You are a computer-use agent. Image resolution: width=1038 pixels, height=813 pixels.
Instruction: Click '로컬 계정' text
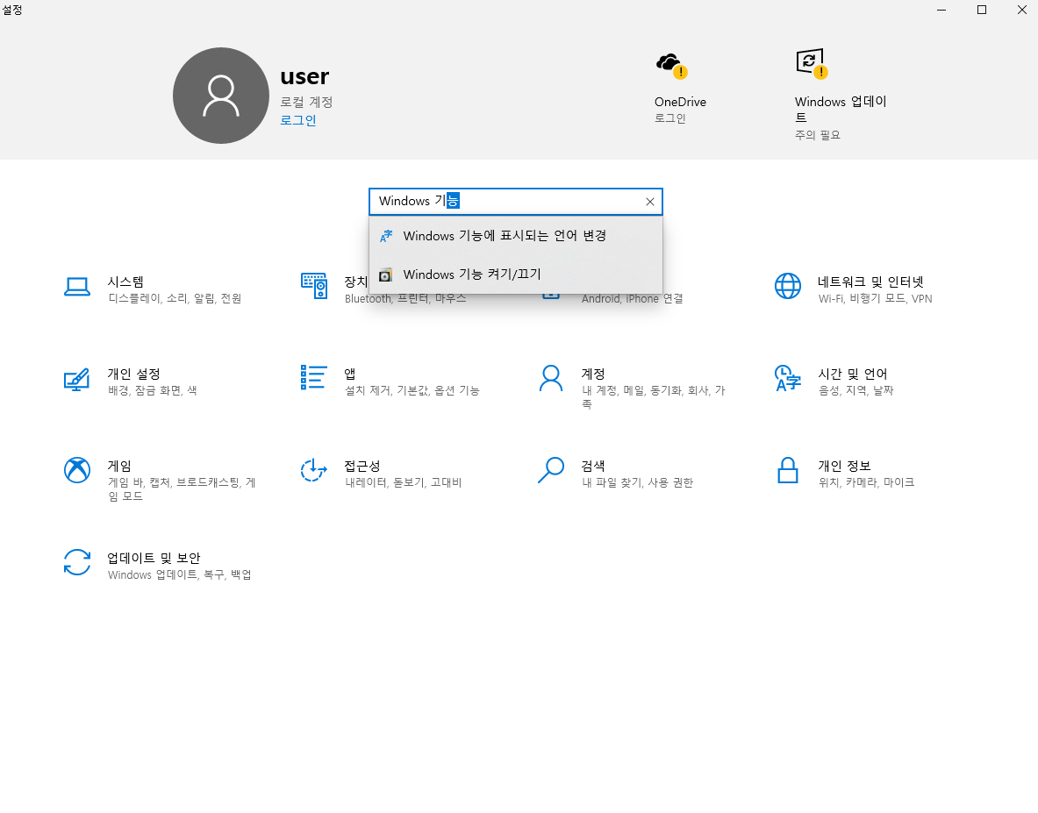(x=306, y=102)
